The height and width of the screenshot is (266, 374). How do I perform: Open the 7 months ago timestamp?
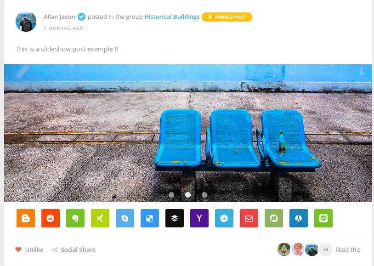(63, 28)
